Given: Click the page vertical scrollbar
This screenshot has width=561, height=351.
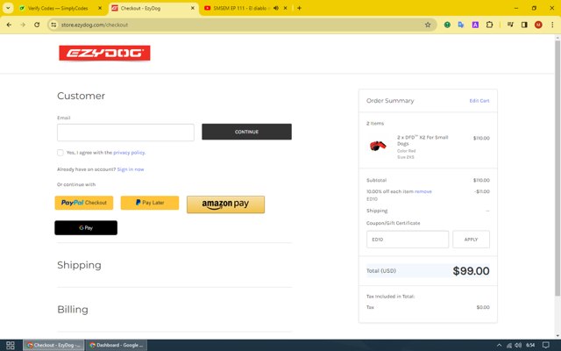Looking at the screenshot, I should [x=557, y=168].
